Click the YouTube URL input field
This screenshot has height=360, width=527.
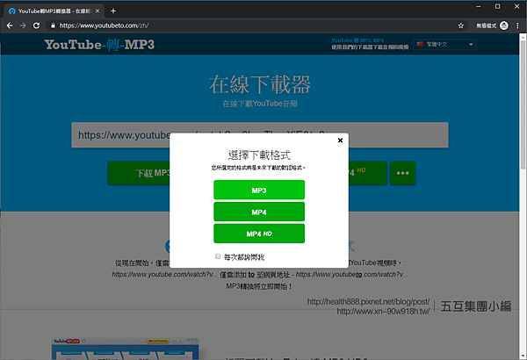pos(259,135)
